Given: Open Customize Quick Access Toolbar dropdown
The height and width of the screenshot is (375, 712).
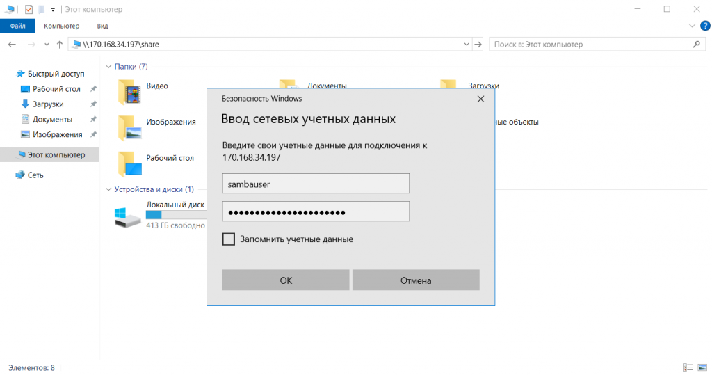Looking at the screenshot, I should point(53,10).
